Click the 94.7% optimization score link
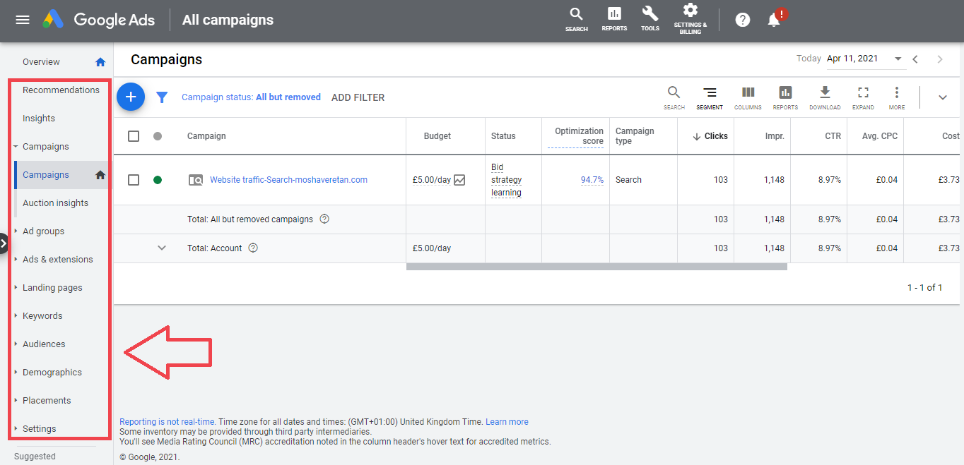 tap(592, 180)
